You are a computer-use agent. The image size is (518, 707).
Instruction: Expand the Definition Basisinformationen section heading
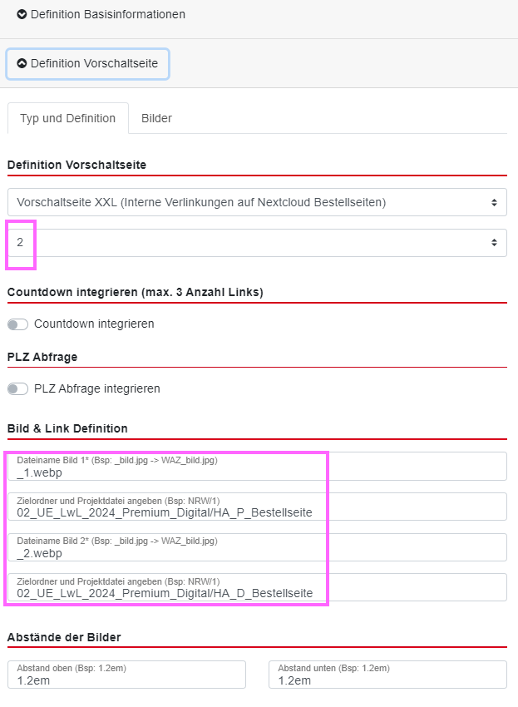click(108, 15)
